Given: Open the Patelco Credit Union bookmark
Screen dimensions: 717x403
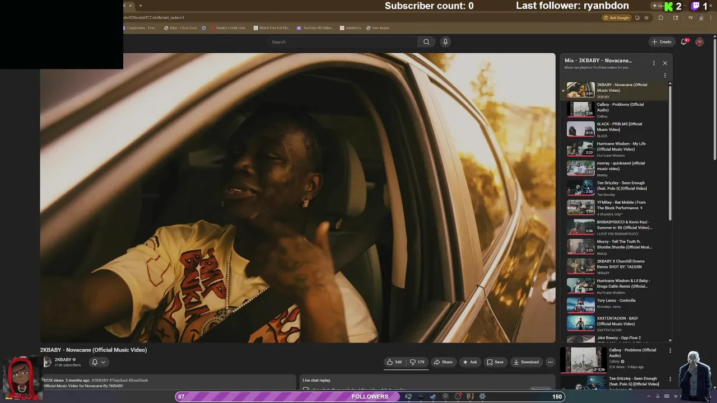Looking at the screenshot, I should click(x=228, y=28).
